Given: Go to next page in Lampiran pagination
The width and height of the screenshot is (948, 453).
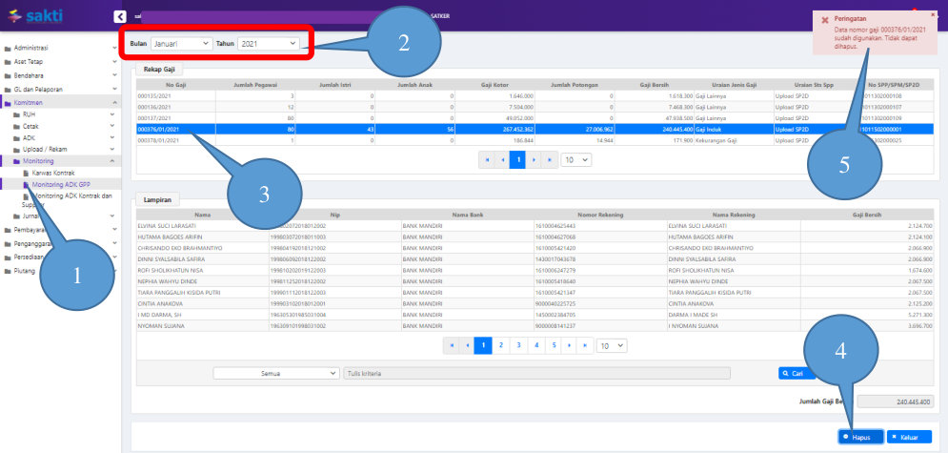Looking at the screenshot, I should click(x=571, y=345).
